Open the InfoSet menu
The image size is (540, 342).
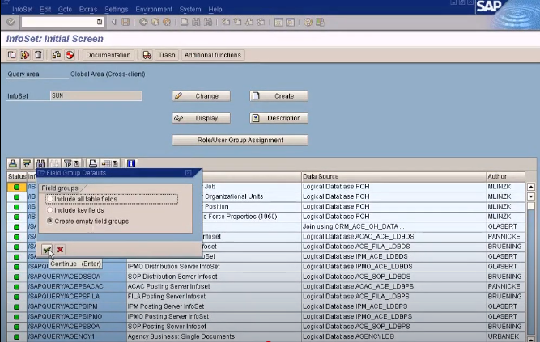(23, 9)
